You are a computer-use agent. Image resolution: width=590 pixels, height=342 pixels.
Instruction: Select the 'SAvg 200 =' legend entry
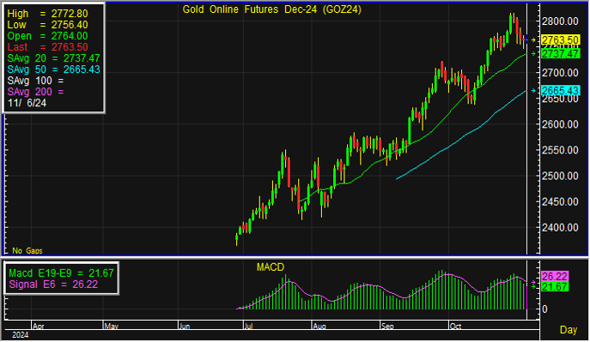tap(35, 92)
